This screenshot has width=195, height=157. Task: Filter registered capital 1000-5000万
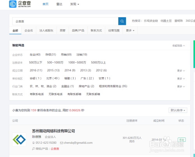point(77,63)
